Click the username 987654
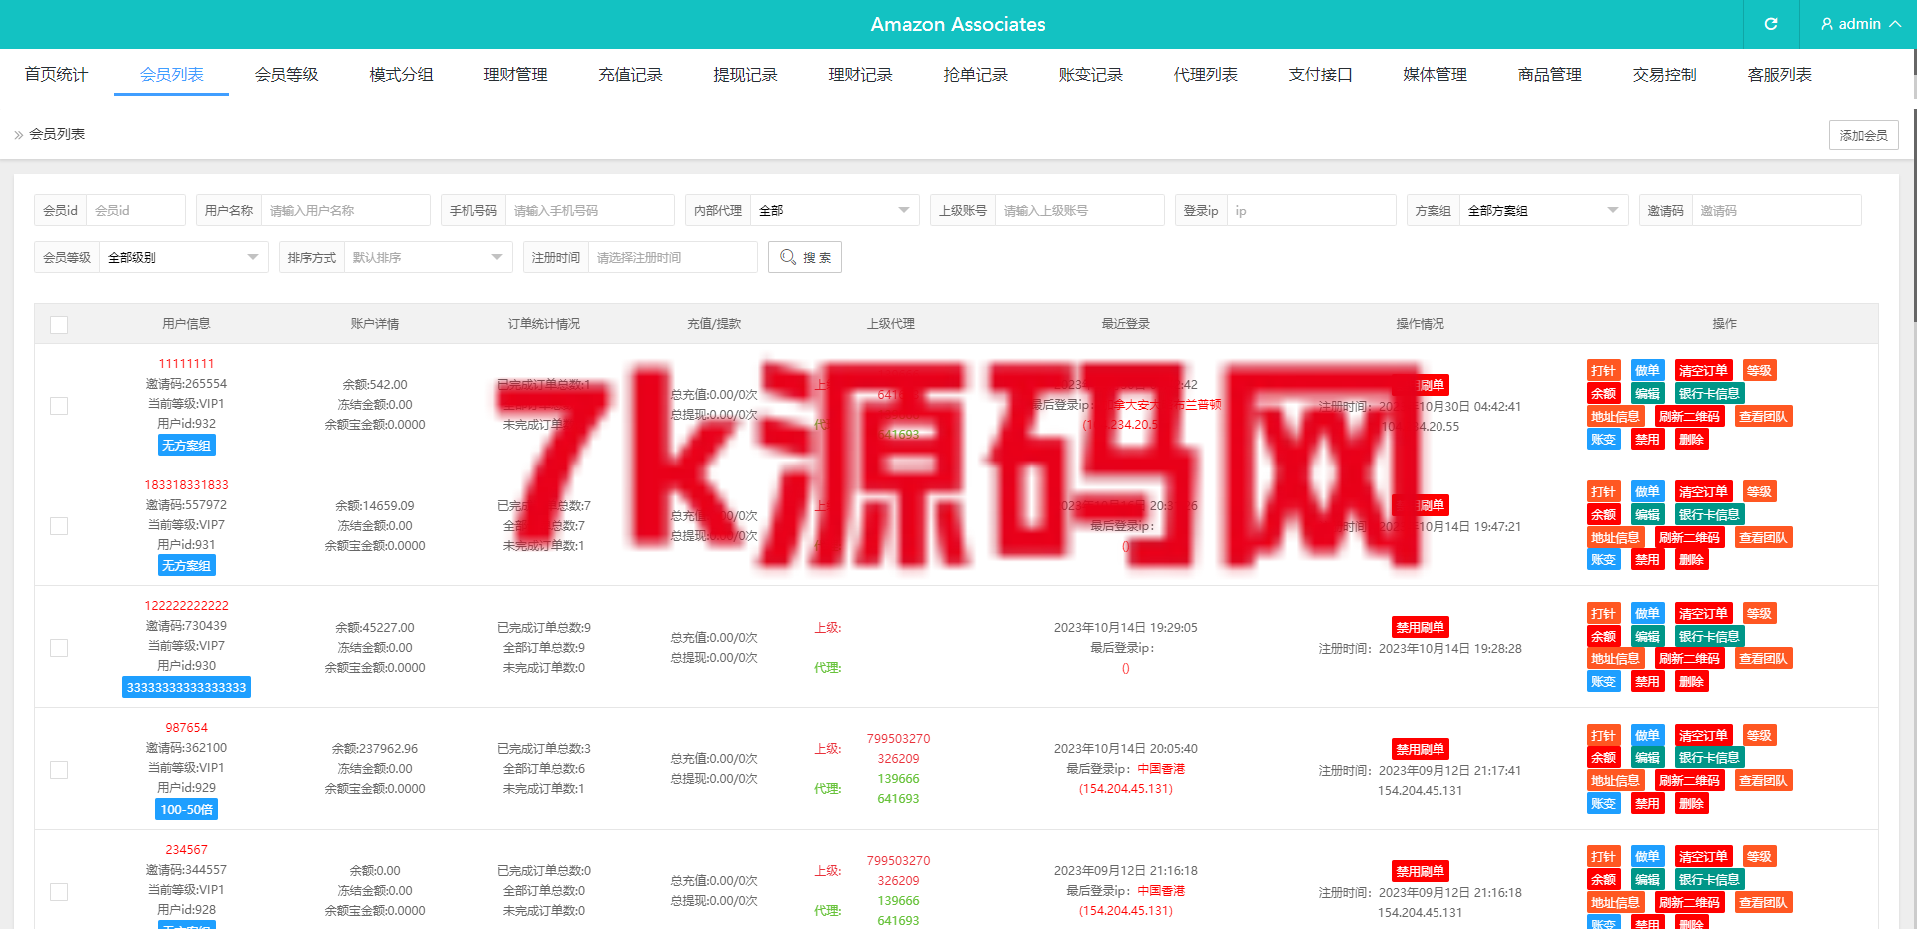 click(187, 728)
